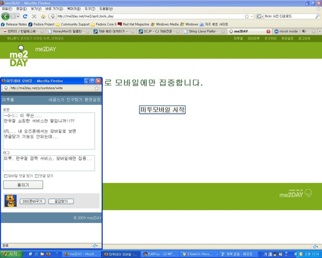Viewport: 322px width, 258px height.
Task: Open the back/forward history dropdown arrow
Action: pos(18,16)
